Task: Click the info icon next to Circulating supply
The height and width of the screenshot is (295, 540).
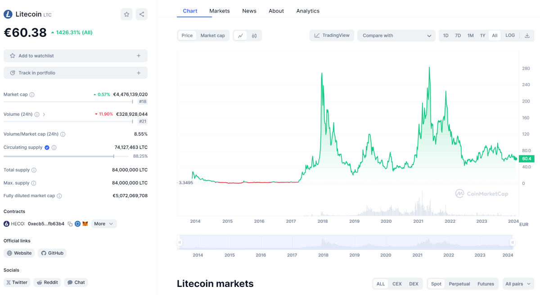Action: click(x=54, y=147)
